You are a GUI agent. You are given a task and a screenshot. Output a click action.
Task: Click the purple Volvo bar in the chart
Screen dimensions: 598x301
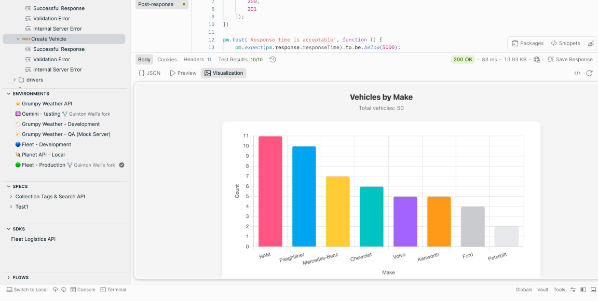coord(405,222)
